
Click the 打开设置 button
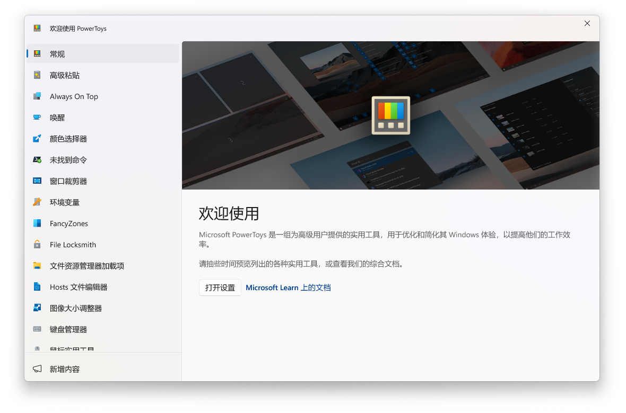pyautogui.click(x=220, y=287)
